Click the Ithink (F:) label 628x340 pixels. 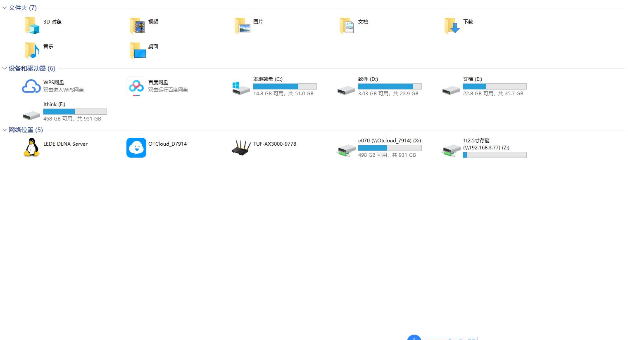(54, 104)
